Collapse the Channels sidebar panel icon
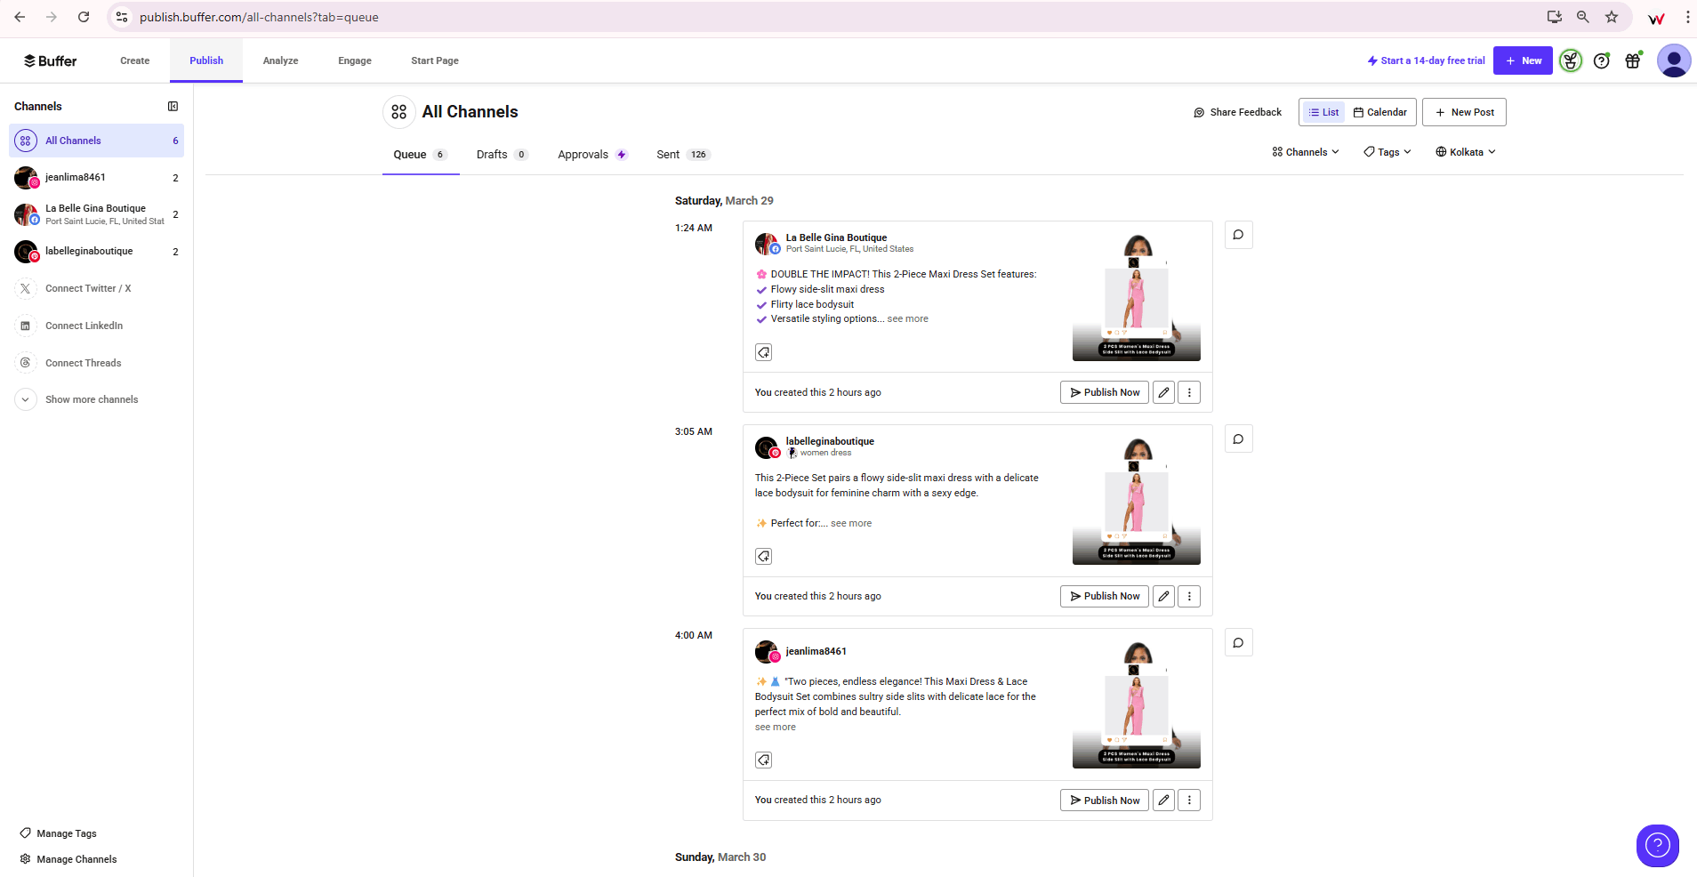The image size is (1697, 877). pos(173,106)
